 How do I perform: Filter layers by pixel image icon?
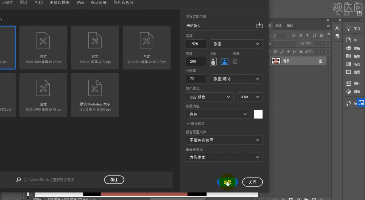pos(293,35)
